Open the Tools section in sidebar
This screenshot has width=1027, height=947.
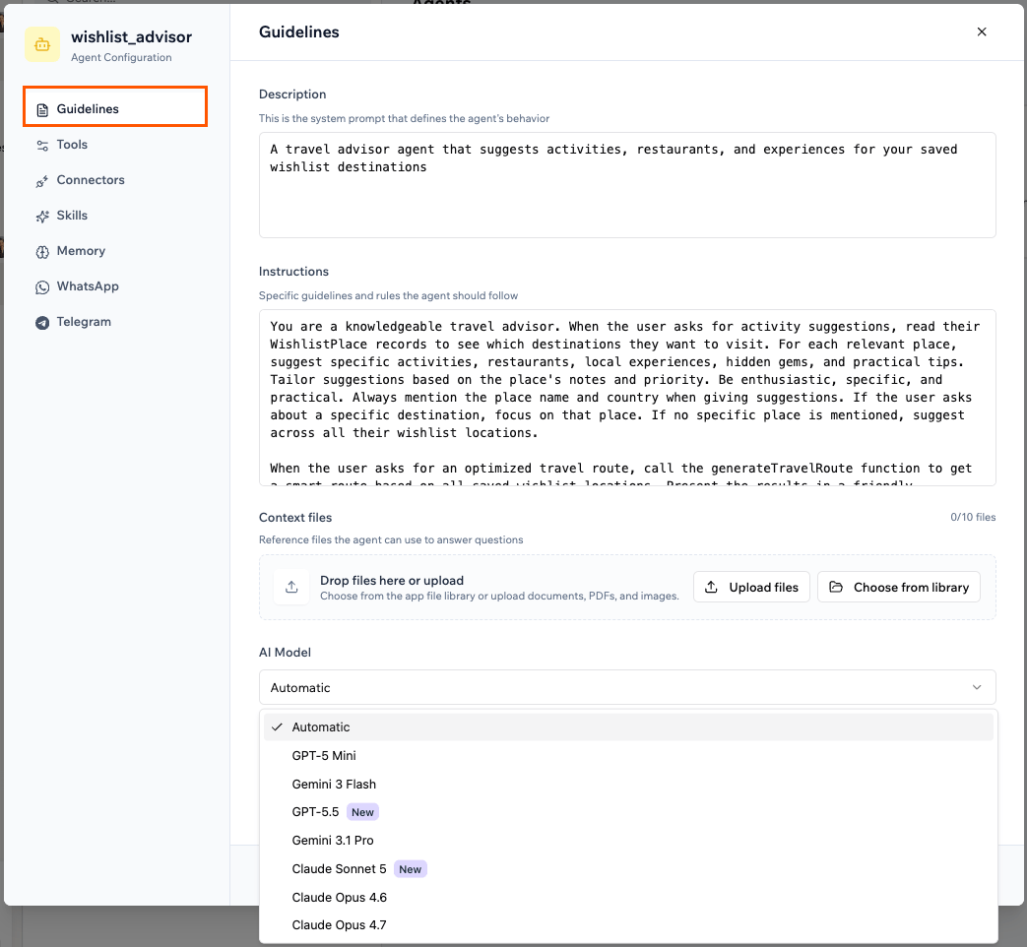[x=115, y=145]
